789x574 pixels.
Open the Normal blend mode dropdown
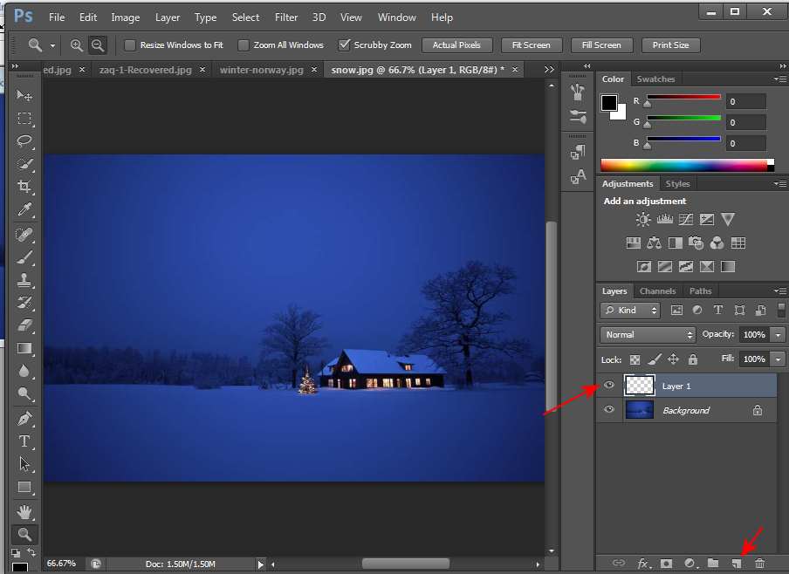click(648, 335)
